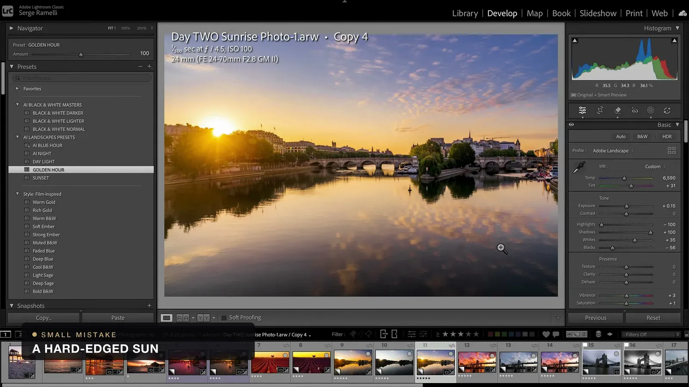Select the Loupe view icon in the toolbar
The image size is (689, 387).
[x=167, y=318]
